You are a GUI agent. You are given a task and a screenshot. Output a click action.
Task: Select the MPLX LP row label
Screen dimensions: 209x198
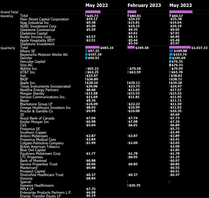point(27,189)
